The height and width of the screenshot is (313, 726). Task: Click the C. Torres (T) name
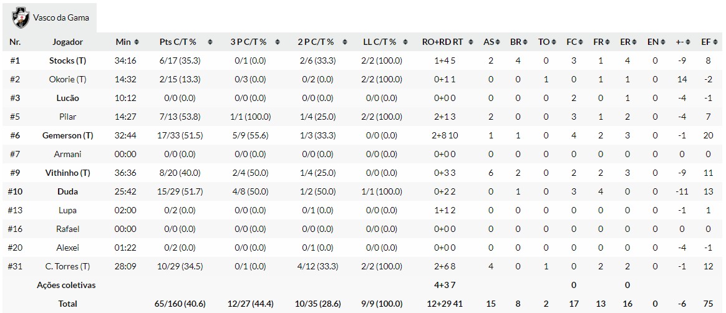click(x=67, y=267)
